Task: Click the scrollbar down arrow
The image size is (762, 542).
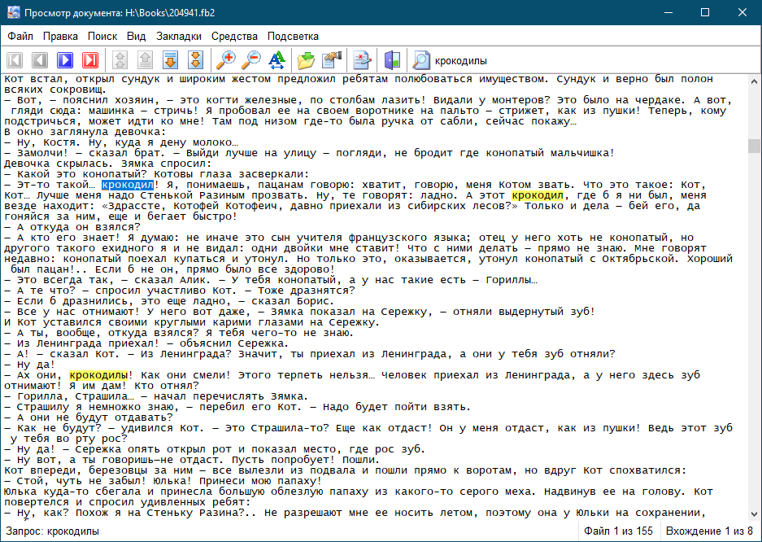Action: pos(754,514)
